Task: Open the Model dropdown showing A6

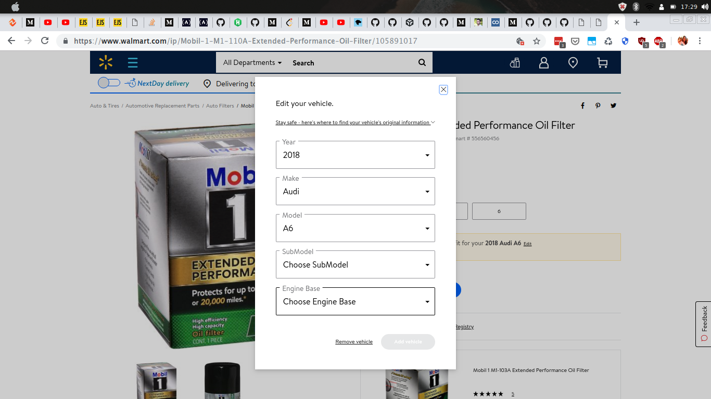Action: [355, 228]
